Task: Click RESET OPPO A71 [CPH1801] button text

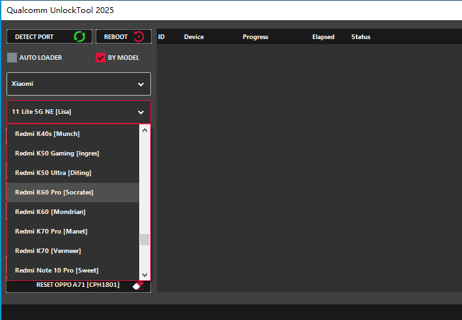Action: (78, 285)
